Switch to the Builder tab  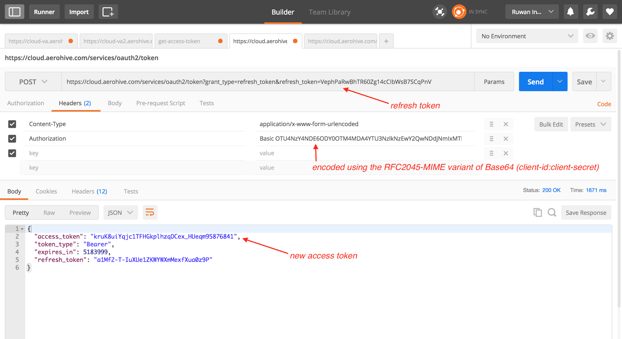[x=283, y=12]
